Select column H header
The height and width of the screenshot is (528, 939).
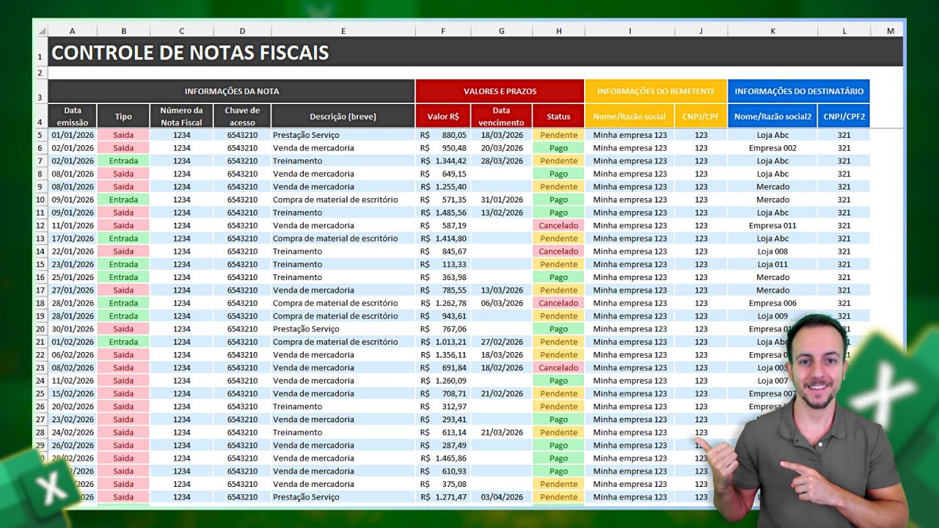coord(558,31)
